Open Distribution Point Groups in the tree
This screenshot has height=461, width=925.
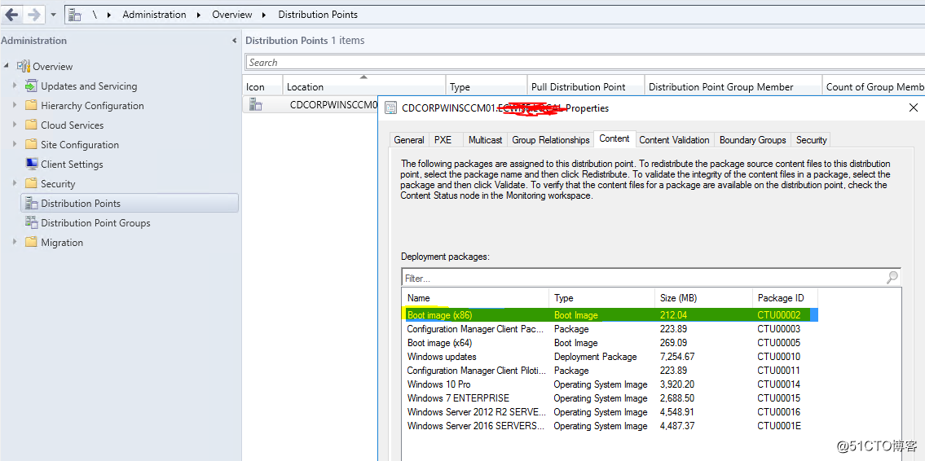click(x=95, y=223)
